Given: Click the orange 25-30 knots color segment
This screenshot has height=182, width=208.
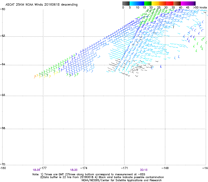Looking at the screenshot, I should click(x=162, y=3).
